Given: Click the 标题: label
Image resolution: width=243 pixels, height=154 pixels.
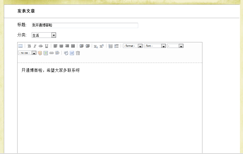Looking at the screenshot, I should point(22,25).
